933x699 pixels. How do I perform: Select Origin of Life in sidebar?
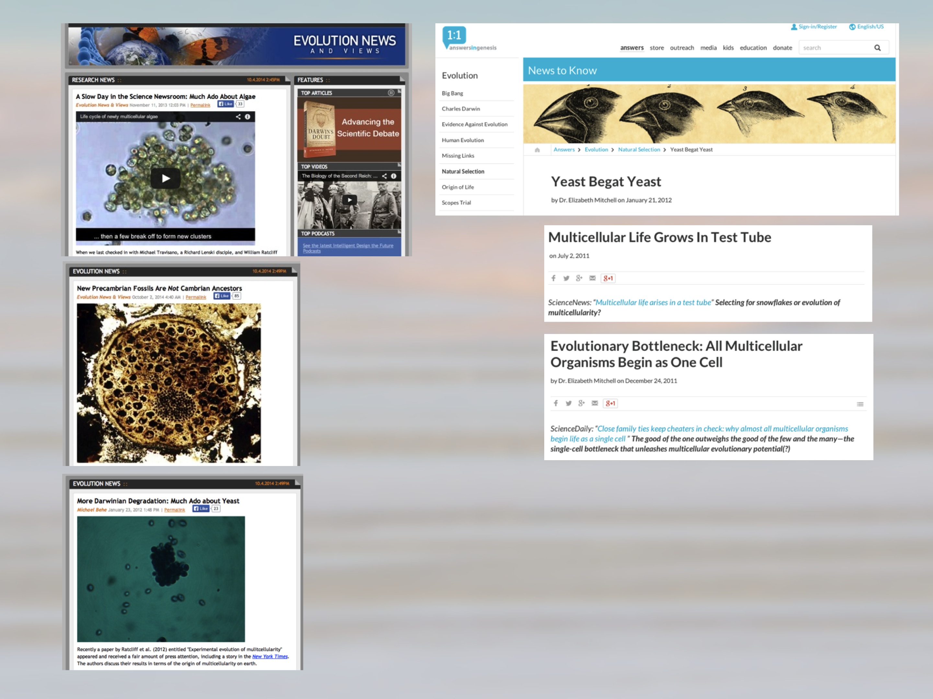(x=458, y=187)
